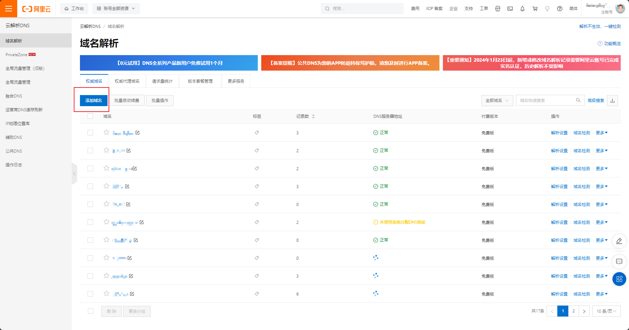Open floating chat feedback widget
The height and width of the screenshot is (330, 629).
619,261
